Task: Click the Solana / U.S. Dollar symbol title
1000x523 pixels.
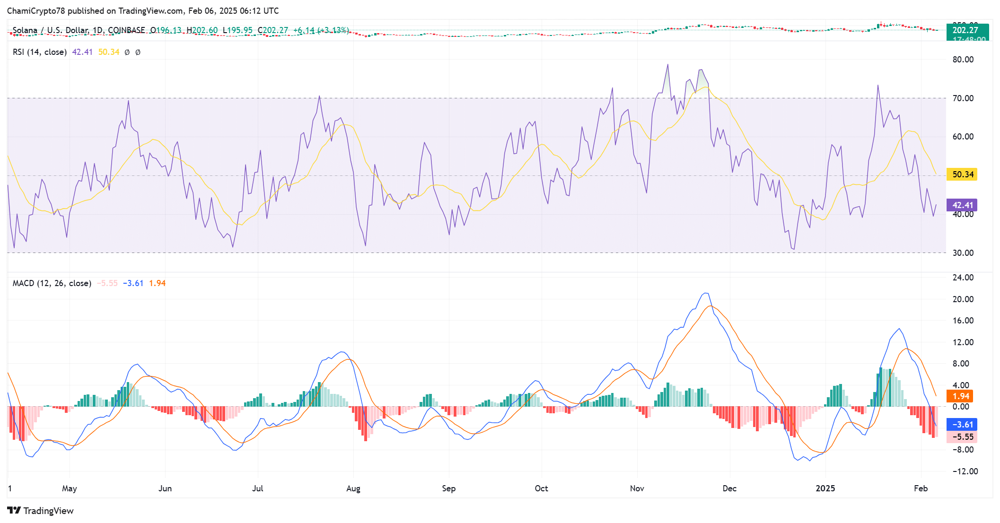Action: pyautogui.click(x=51, y=30)
